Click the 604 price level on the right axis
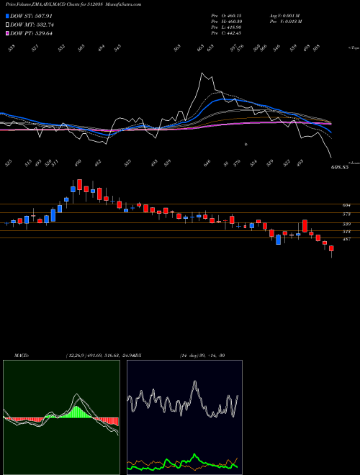 tap(346, 205)
